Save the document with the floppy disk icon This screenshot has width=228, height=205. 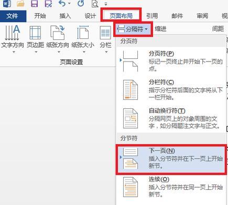(35, 4)
